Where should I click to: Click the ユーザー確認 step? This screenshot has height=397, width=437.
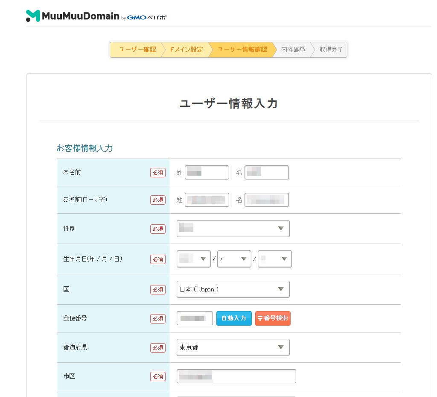click(x=137, y=50)
